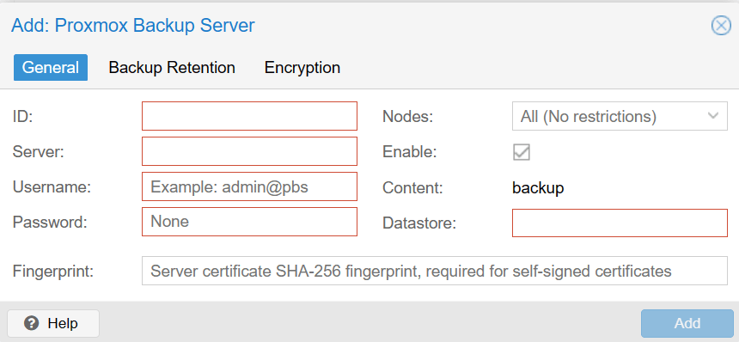Click the question mark Help icon
Screen dimensions: 739x342
pyautogui.click(x=32, y=323)
